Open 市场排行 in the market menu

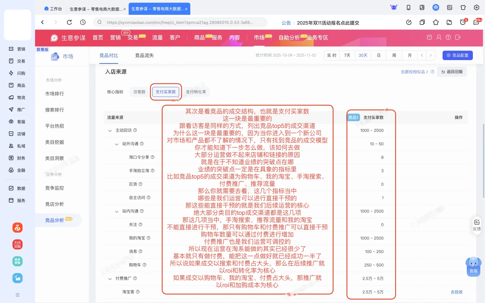[54, 94]
